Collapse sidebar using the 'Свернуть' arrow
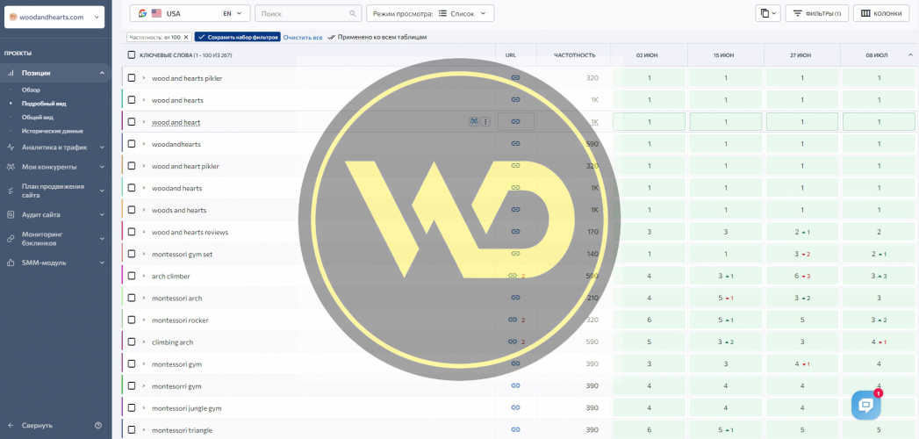919x439 pixels. click(11, 425)
